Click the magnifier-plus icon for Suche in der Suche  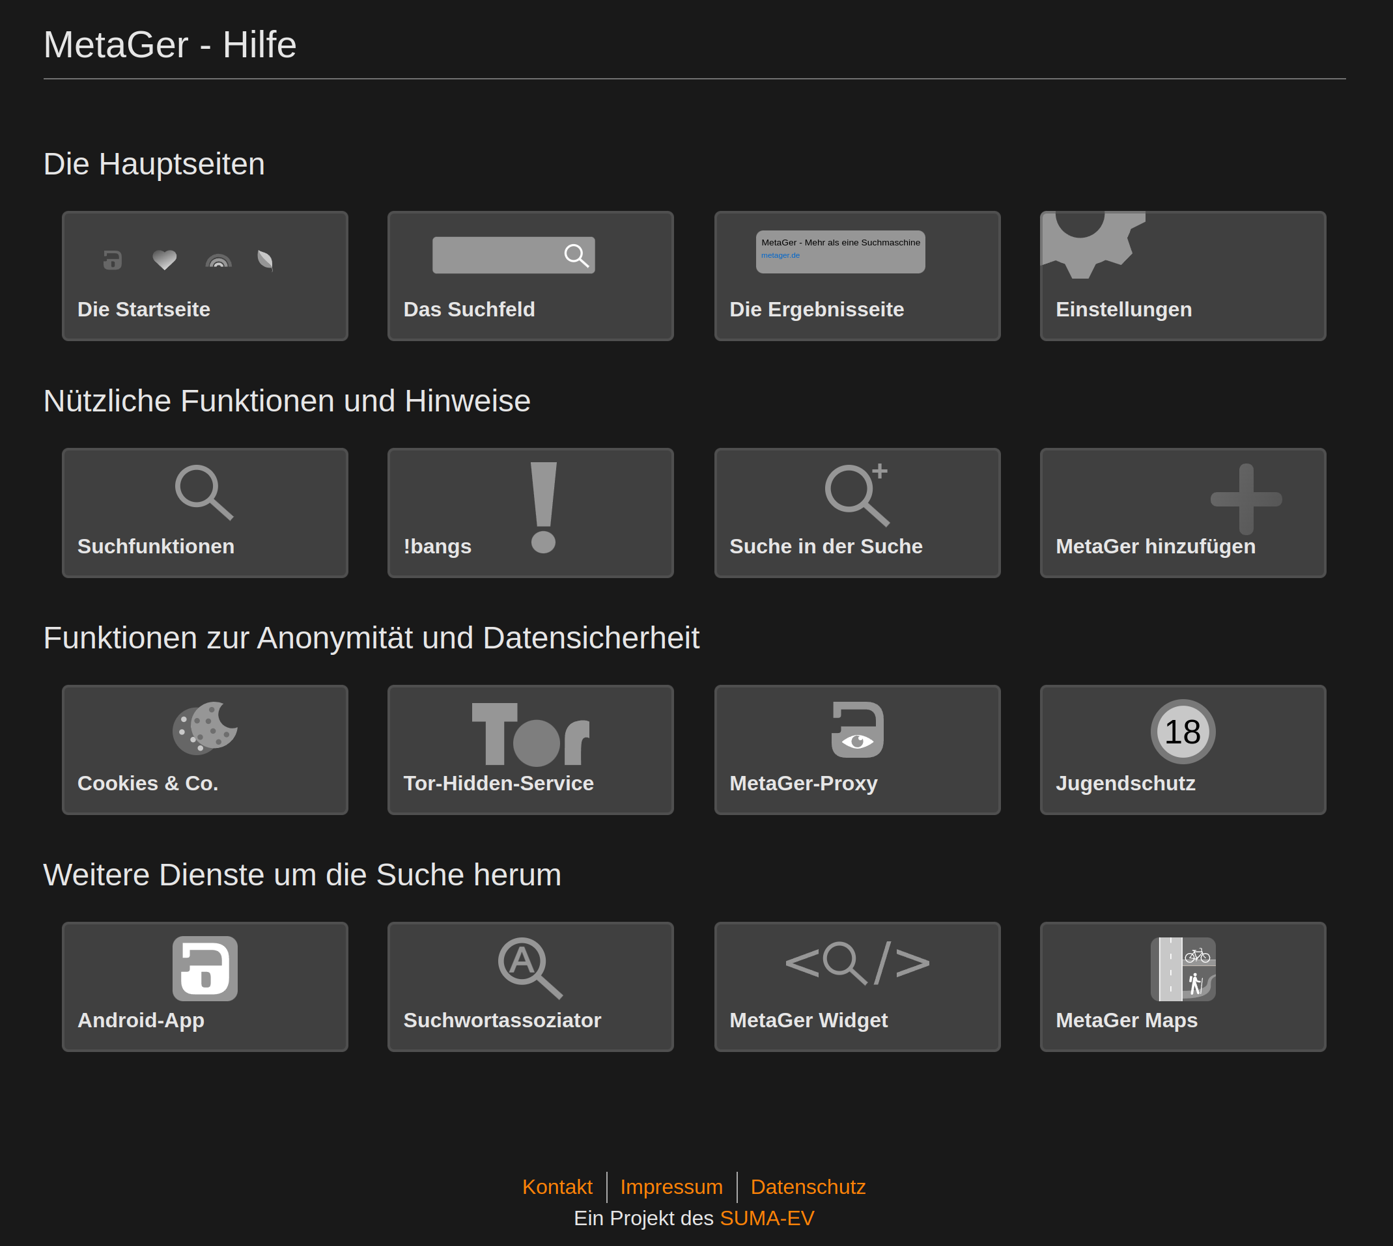[857, 494]
